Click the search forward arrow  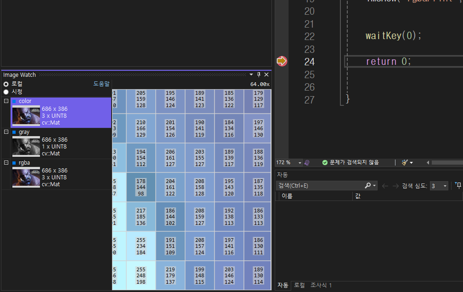395,186
